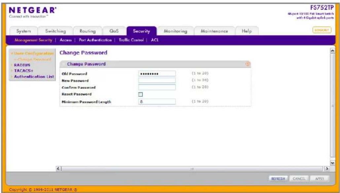Click the Change Password section header

click(x=155, y=64)
